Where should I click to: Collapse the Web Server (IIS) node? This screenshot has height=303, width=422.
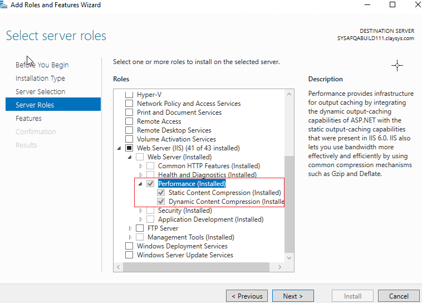coord(119,148)
